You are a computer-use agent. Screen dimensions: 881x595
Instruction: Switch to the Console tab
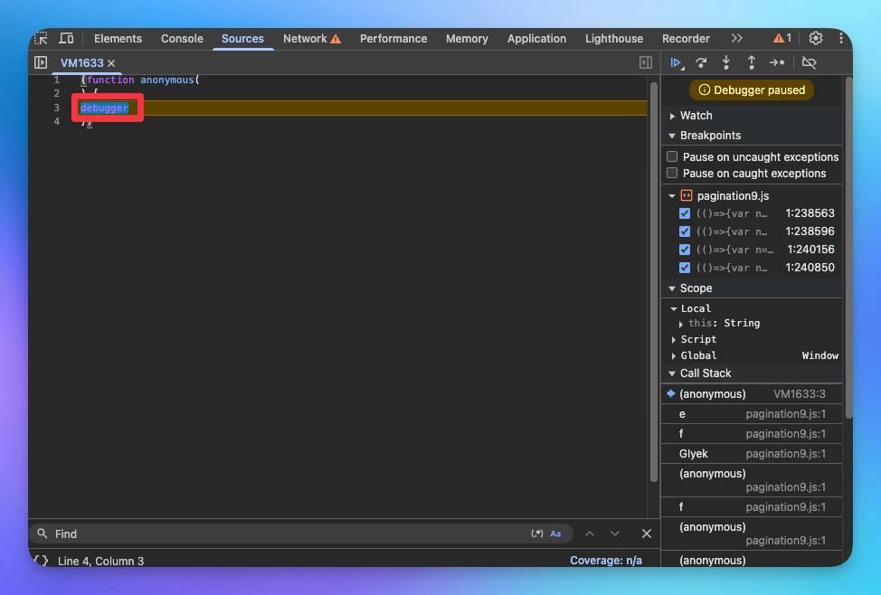click(182, 38)
